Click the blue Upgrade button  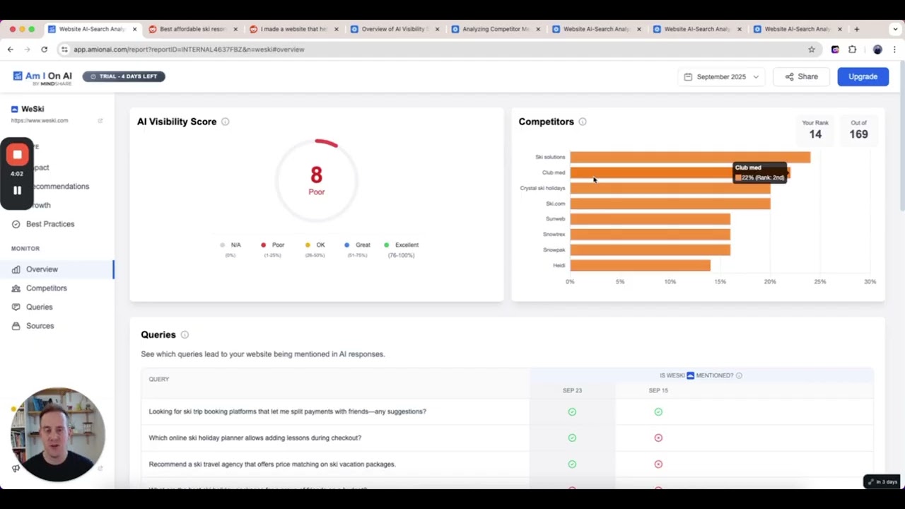click(x=863, y=76)
